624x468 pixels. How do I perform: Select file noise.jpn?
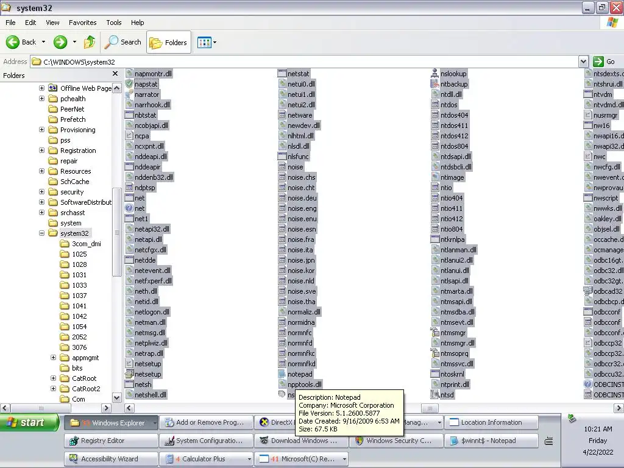[x=301, y=260]
